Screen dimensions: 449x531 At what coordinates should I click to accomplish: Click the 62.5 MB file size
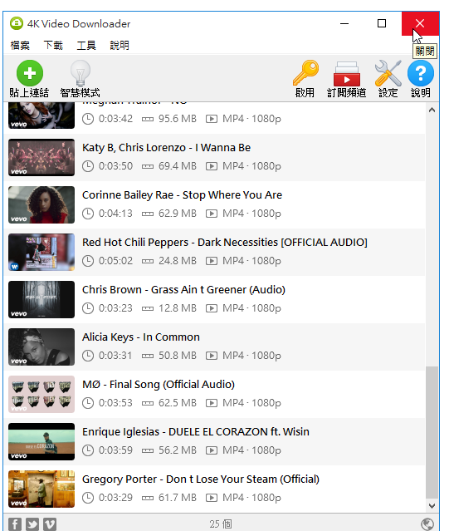tap(178, 403)
